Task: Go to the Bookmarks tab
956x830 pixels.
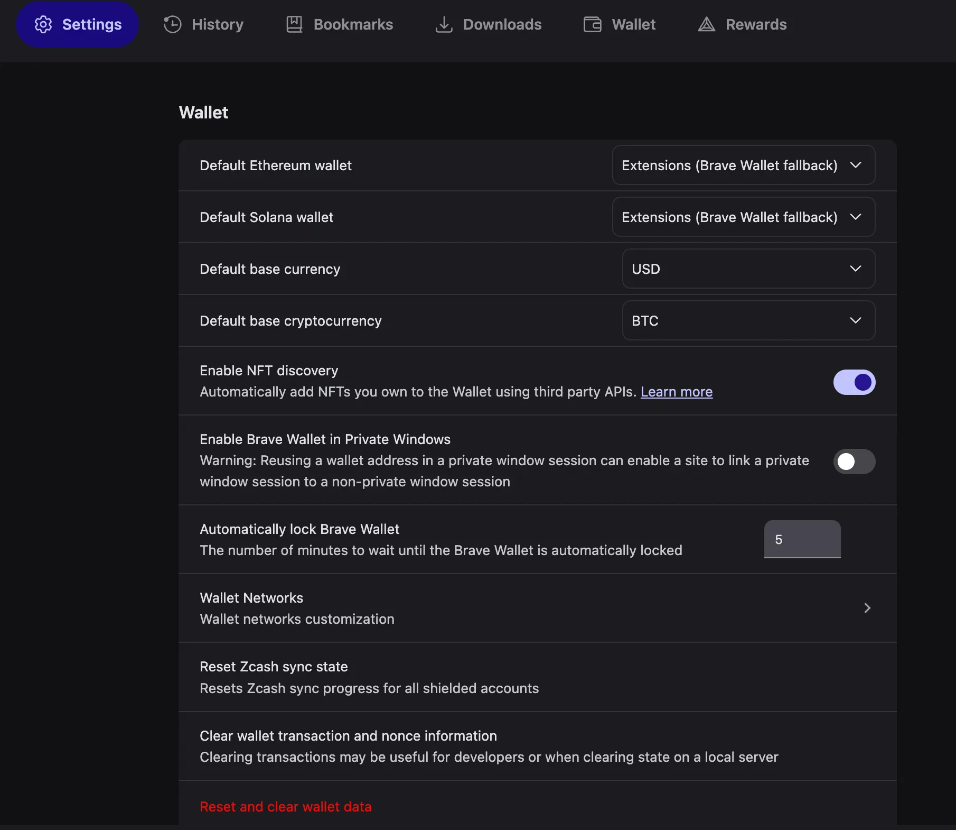Action: (340, 24)
